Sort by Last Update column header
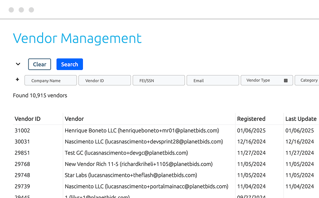 pos(300,119)
